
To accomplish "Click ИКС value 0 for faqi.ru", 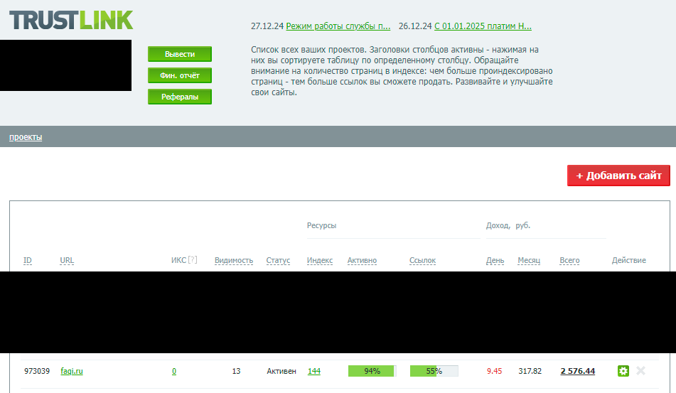I will [x=174, y=371].
